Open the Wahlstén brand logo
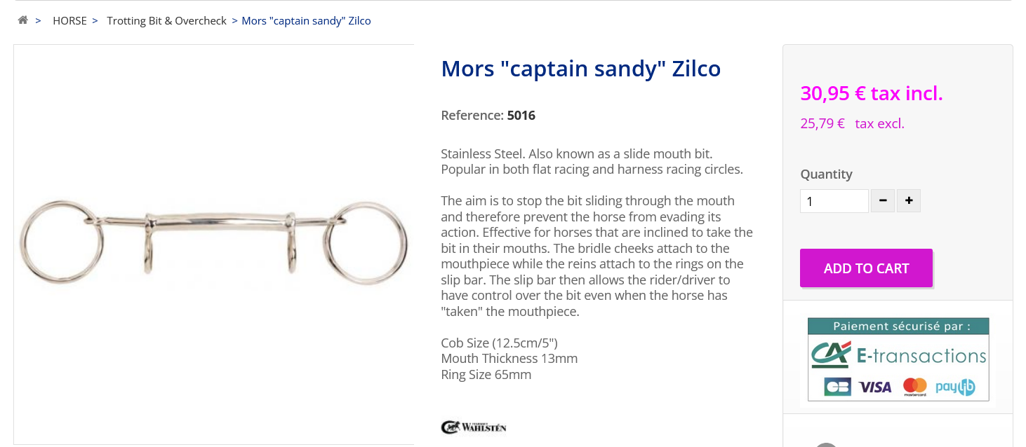Viewport: 1026px width, 447px height. click(474, 427)
